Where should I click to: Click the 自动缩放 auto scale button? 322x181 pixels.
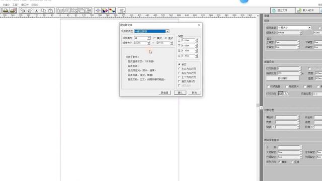pos(283,78)
